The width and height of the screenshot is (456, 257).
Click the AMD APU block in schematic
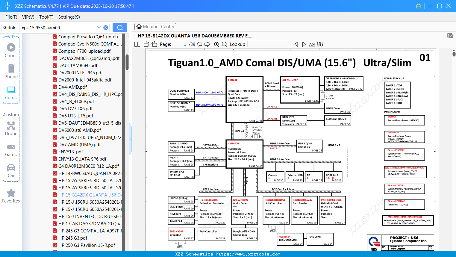pyautogui.click(x=244, y=99)
